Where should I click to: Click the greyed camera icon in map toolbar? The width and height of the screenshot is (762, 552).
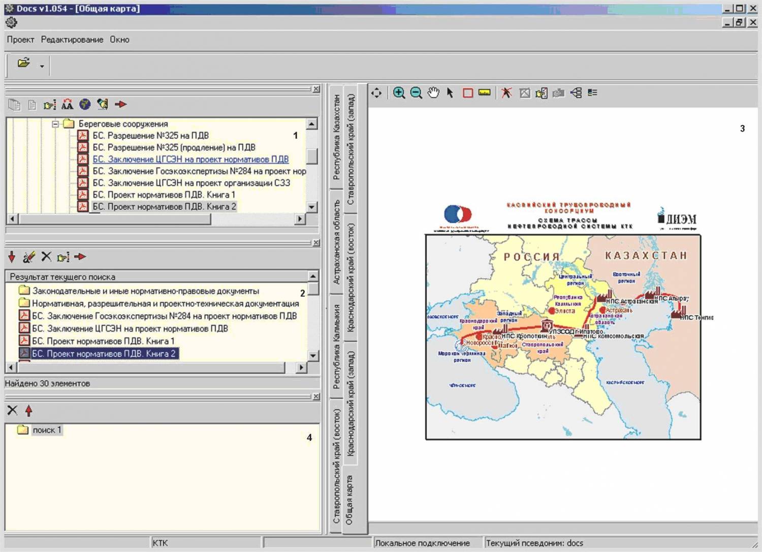click(559, 93)
